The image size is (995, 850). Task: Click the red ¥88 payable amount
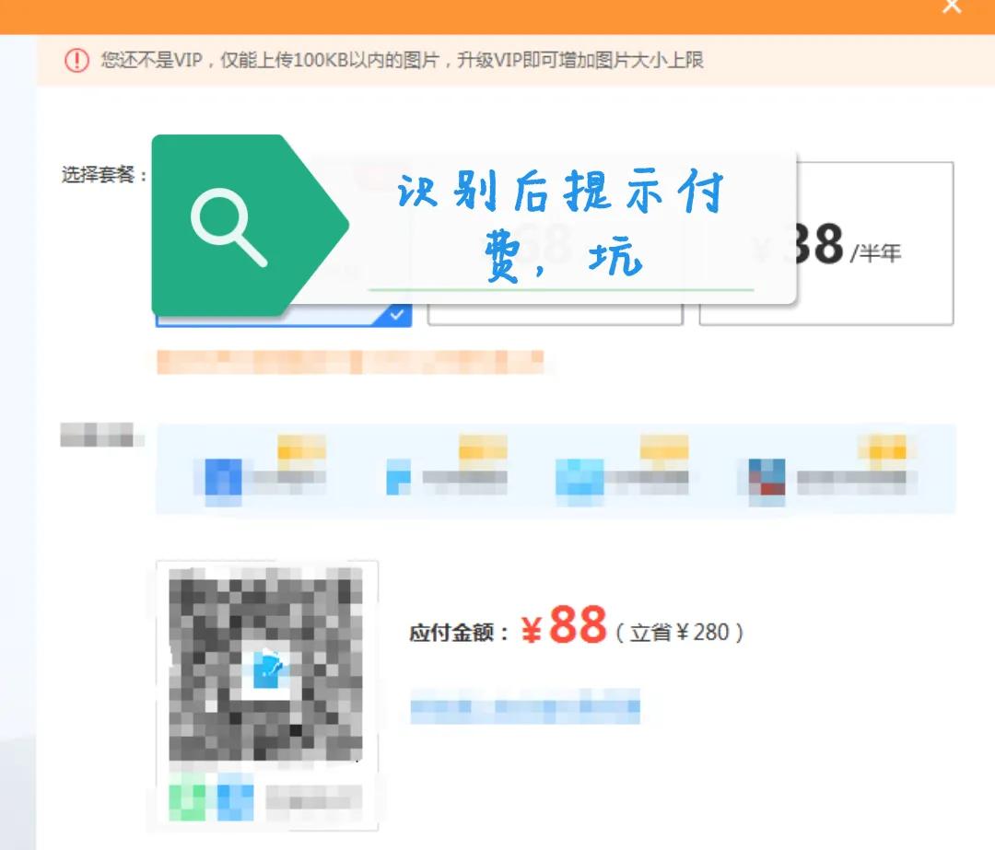pyautogui.click(x=564, y=624)
